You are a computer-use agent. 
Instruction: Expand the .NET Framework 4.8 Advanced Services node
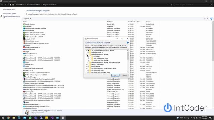pos(86,50)
